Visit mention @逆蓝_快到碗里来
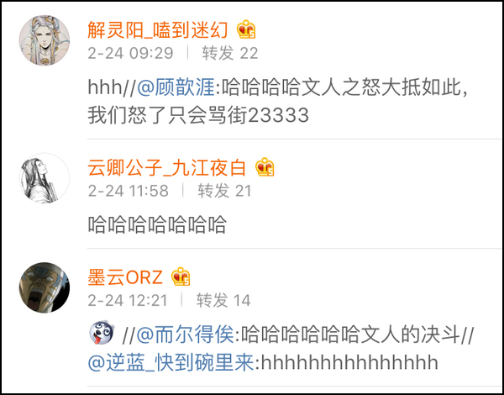The height and width of the screenshot is (395, 504). click(171, 363)
